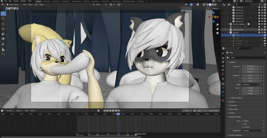Enable the Name checkbox in Viewport Display

(243, 121)
